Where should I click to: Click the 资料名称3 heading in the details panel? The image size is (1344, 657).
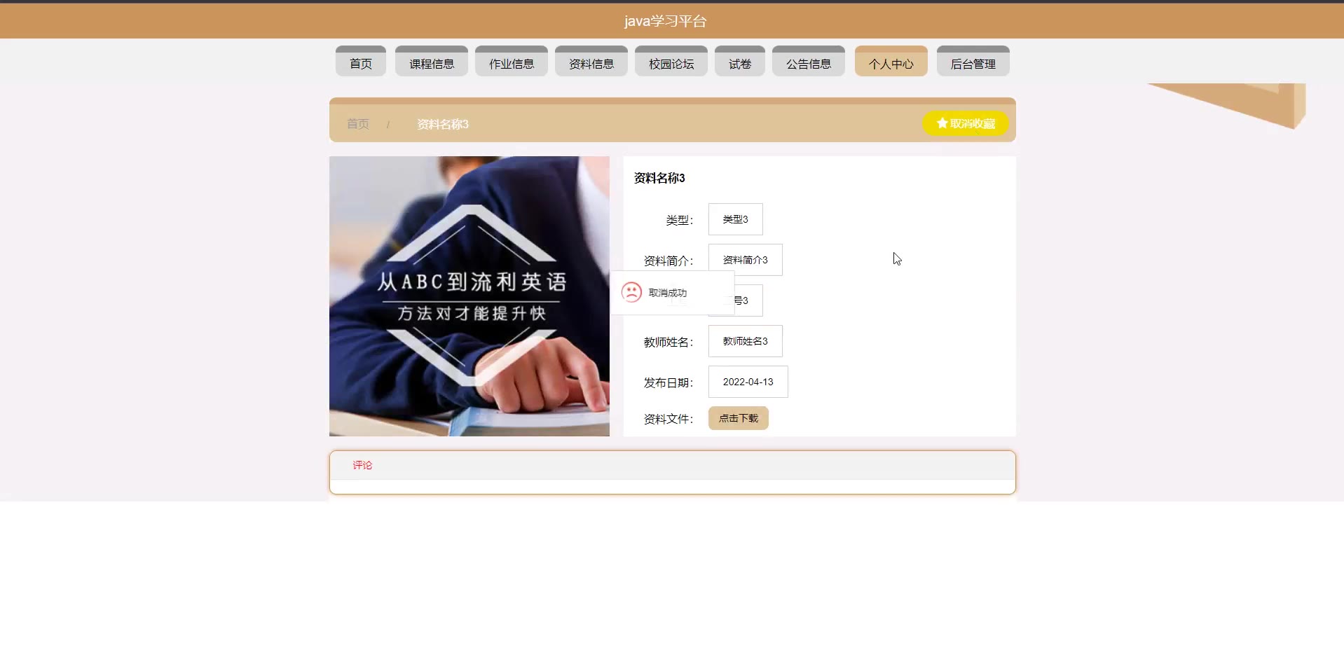point(659,178)
